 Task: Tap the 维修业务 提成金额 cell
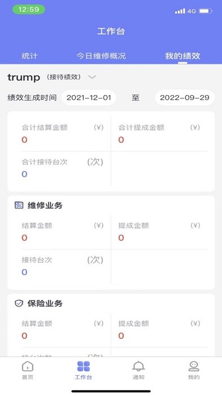159,232
